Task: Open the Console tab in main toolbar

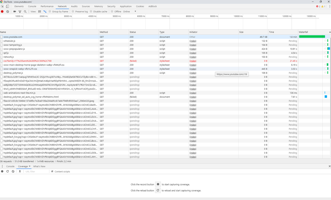Action: click(x=32, y=6)
